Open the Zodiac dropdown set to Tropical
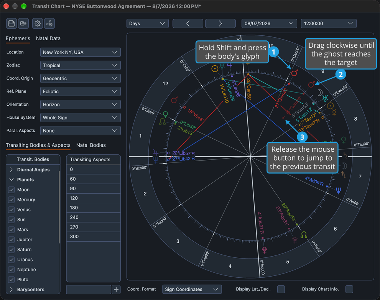The width and height of the screenshot is (380, 300). click(x=81, y=66)
